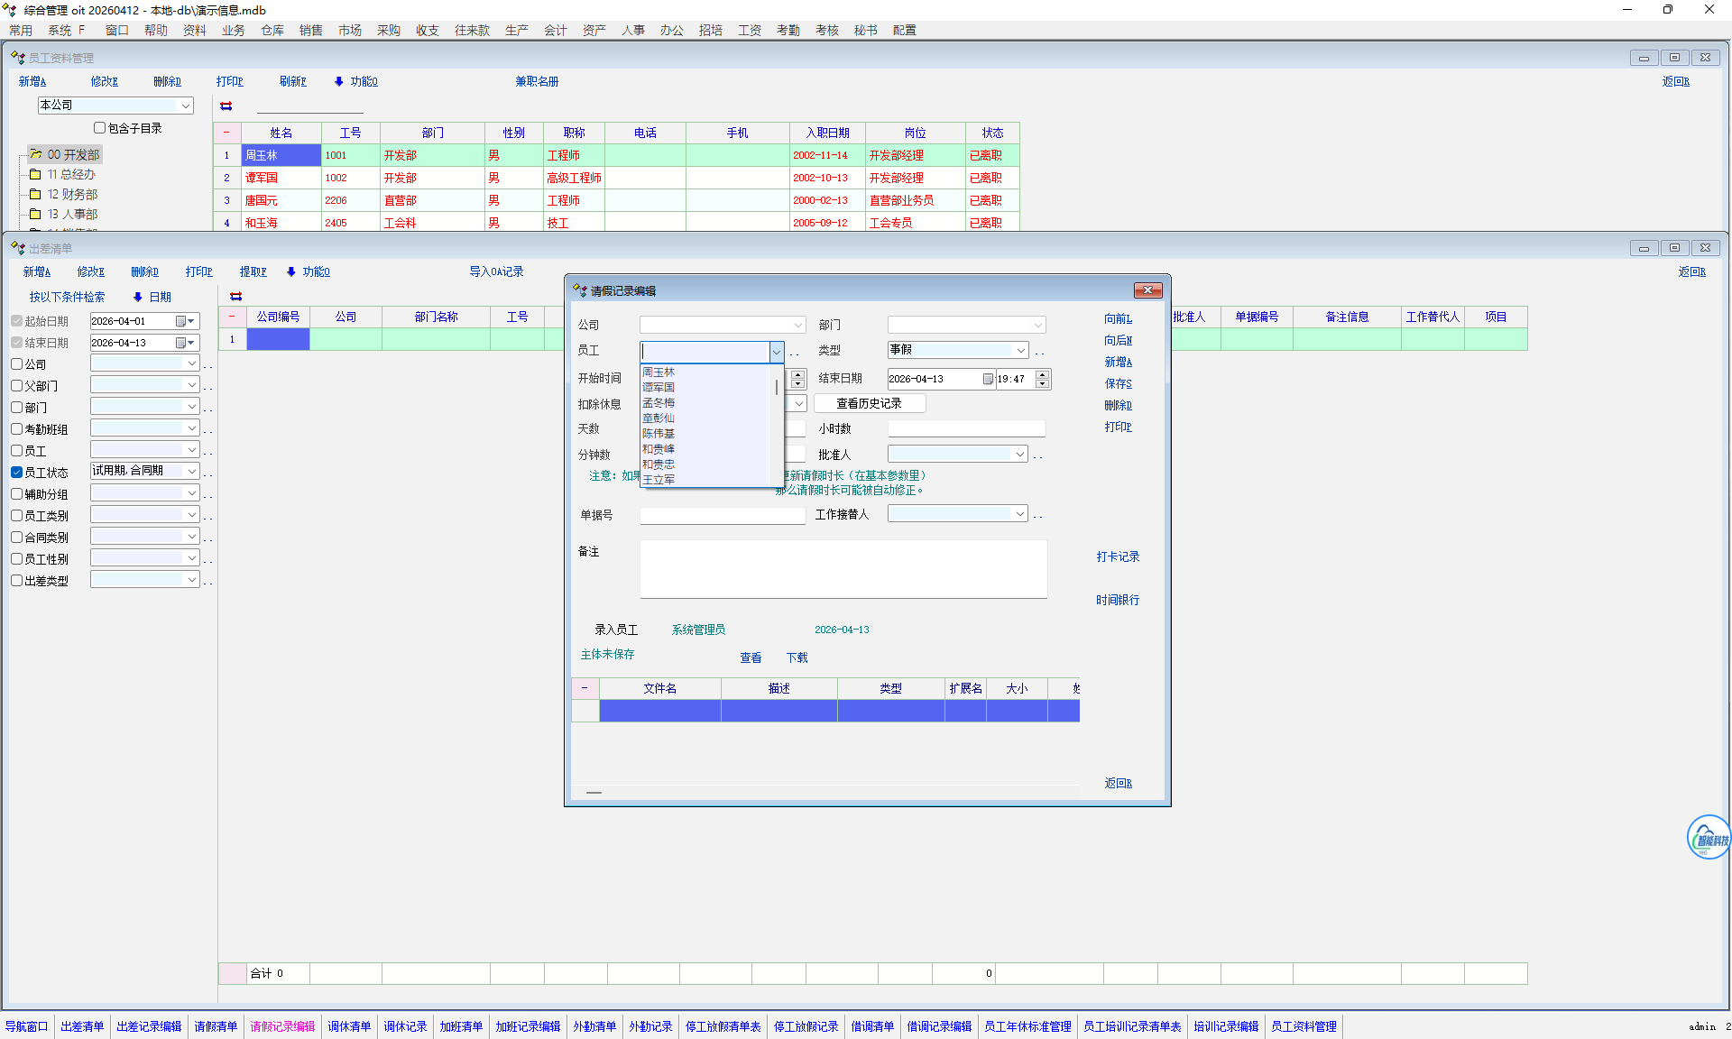Open the 本公司 company dropdown

(x=185, y=106)
